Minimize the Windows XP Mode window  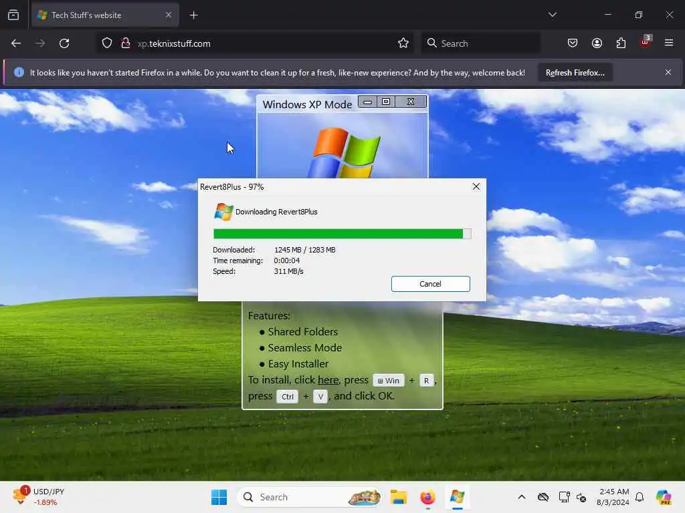[x=368, y=102]
